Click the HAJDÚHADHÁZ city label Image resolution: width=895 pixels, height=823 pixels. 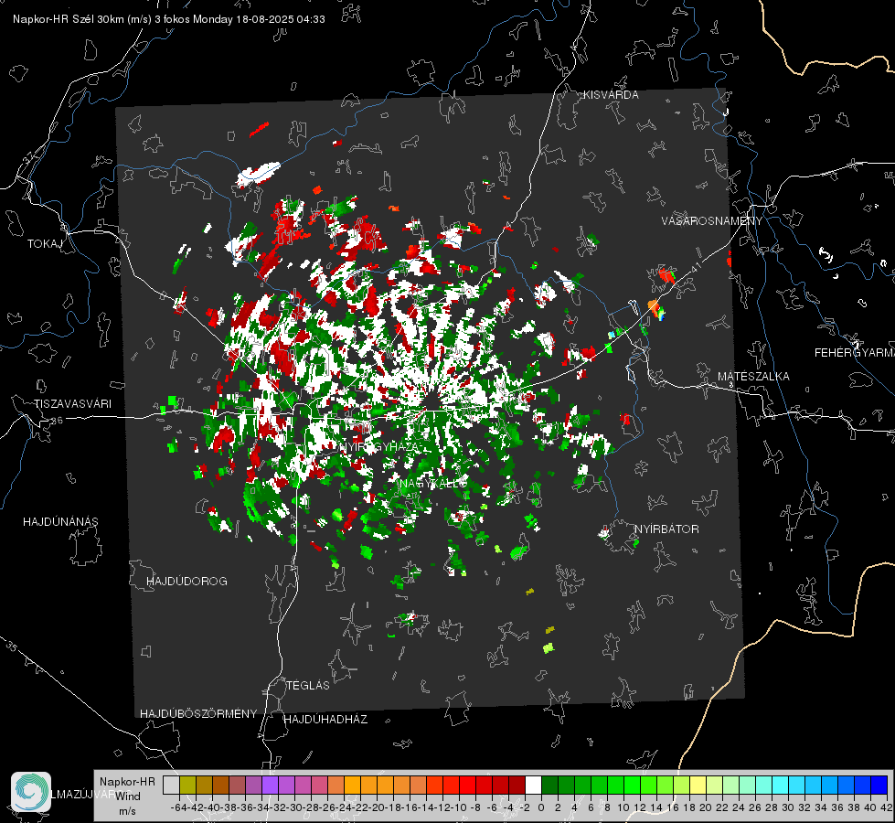coord(325,719)
